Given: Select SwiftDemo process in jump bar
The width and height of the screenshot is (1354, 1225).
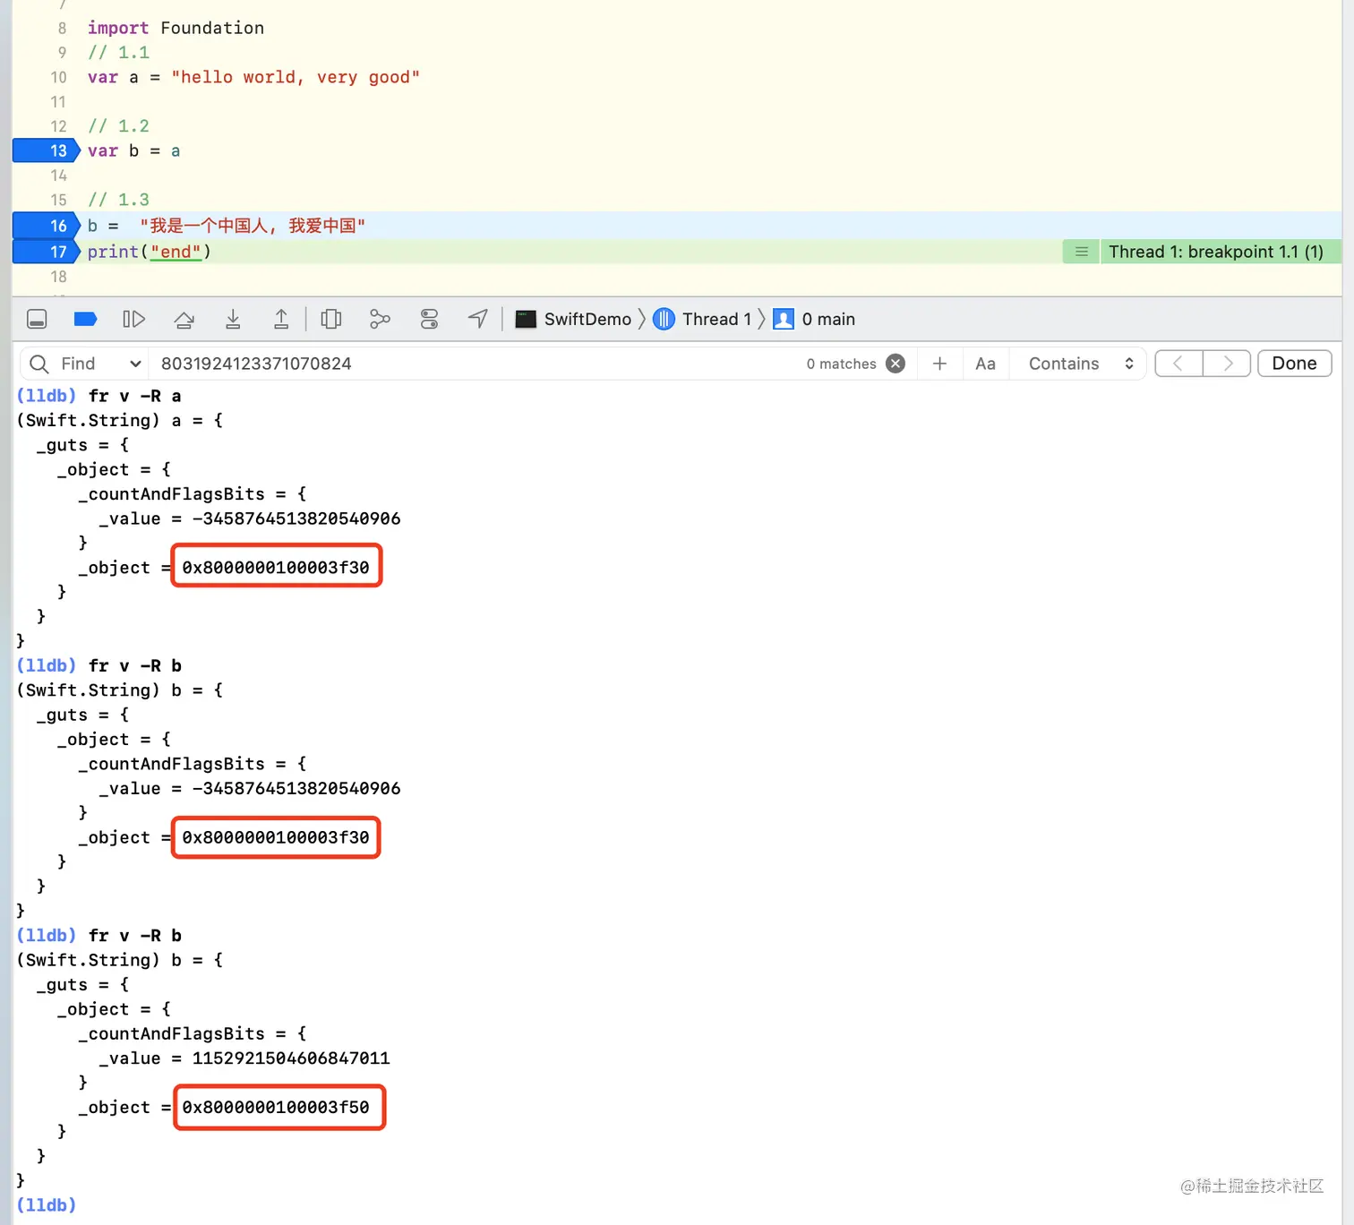Looking at the screenshot, I should [x=574, y=319].
